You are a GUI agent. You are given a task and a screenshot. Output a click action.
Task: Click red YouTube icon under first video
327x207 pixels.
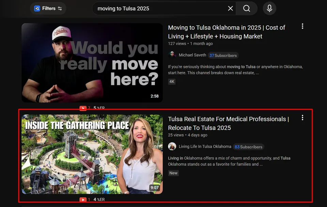point(83,108)
